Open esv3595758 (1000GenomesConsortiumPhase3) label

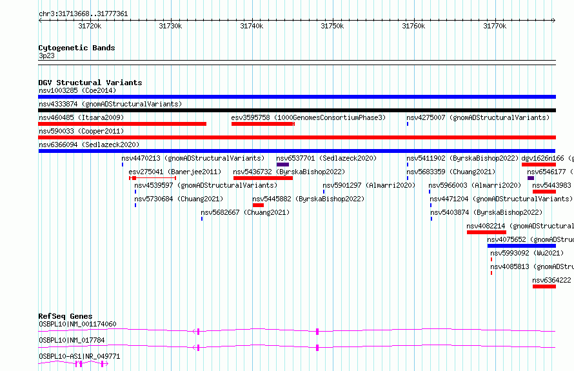(x=308, y=117)
